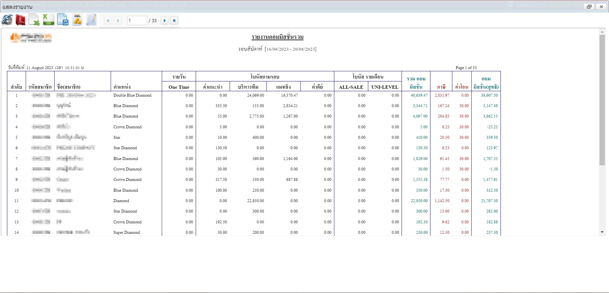This screenshot has height=293, width=609.
Task: Go to previous report page
Action: (118, 21)
